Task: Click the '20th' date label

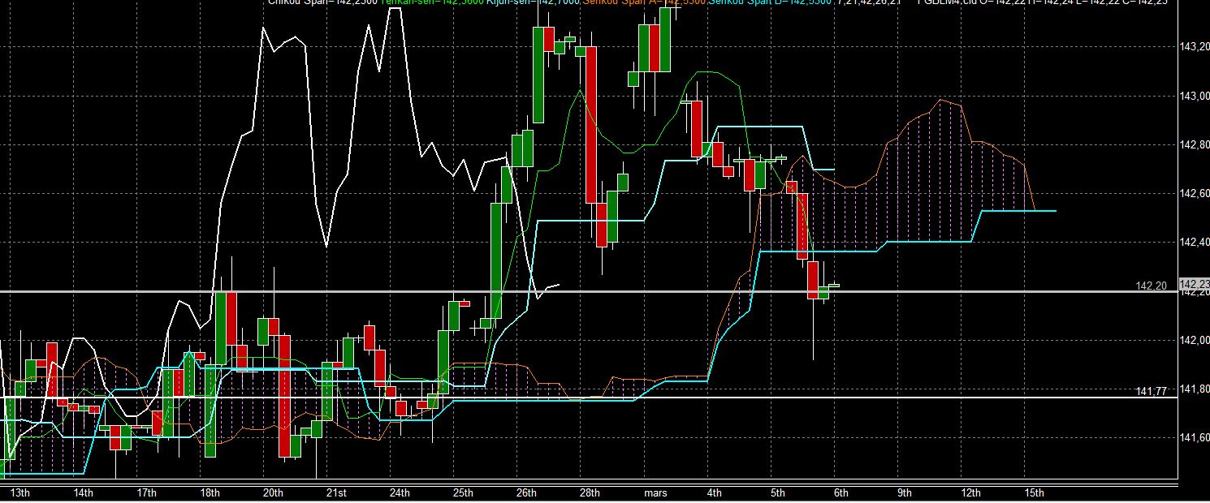Action: [x=273, y=493]
